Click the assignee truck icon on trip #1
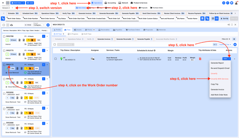239x138 pixels. [92, 59]
